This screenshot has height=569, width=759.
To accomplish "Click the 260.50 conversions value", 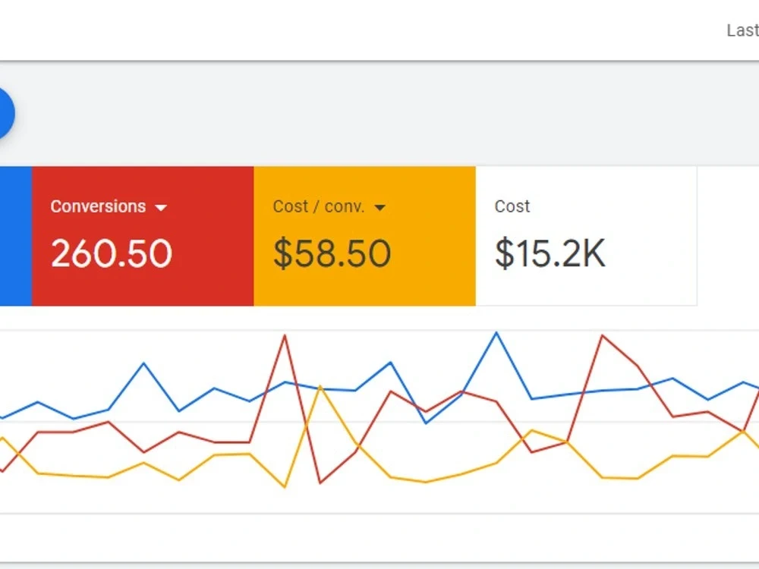I will click(x=112, y=253).
